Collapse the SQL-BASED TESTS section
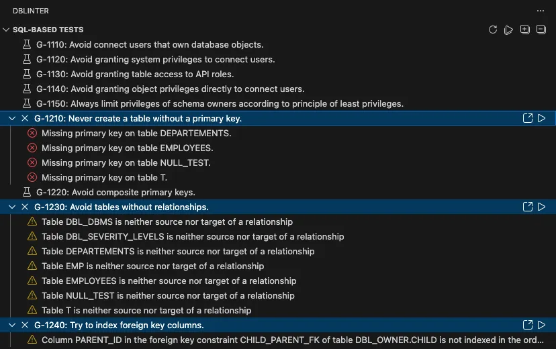556x349 pixels. click(7, 30)
